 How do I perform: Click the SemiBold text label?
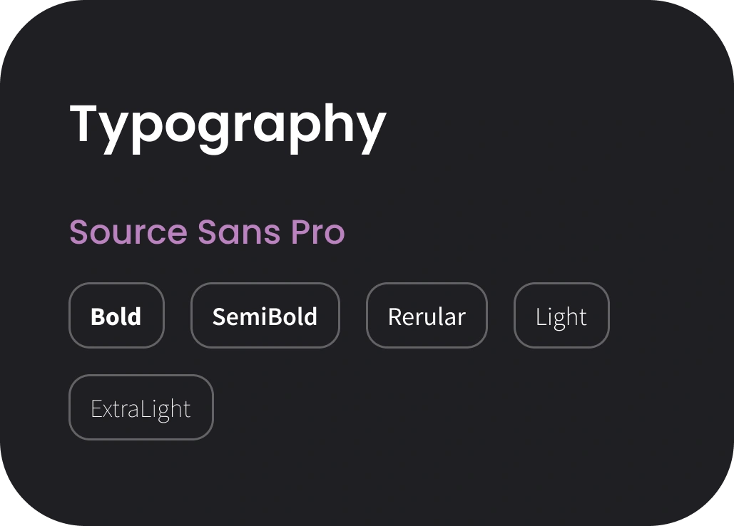click(265, 316)
